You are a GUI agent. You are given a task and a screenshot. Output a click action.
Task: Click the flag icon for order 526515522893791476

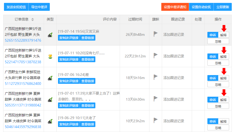coord(155,34)
